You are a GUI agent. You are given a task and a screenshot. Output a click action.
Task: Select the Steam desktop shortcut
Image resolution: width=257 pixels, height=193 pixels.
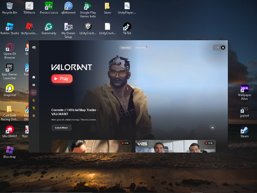pyautogui.click(x=245, y=132)
